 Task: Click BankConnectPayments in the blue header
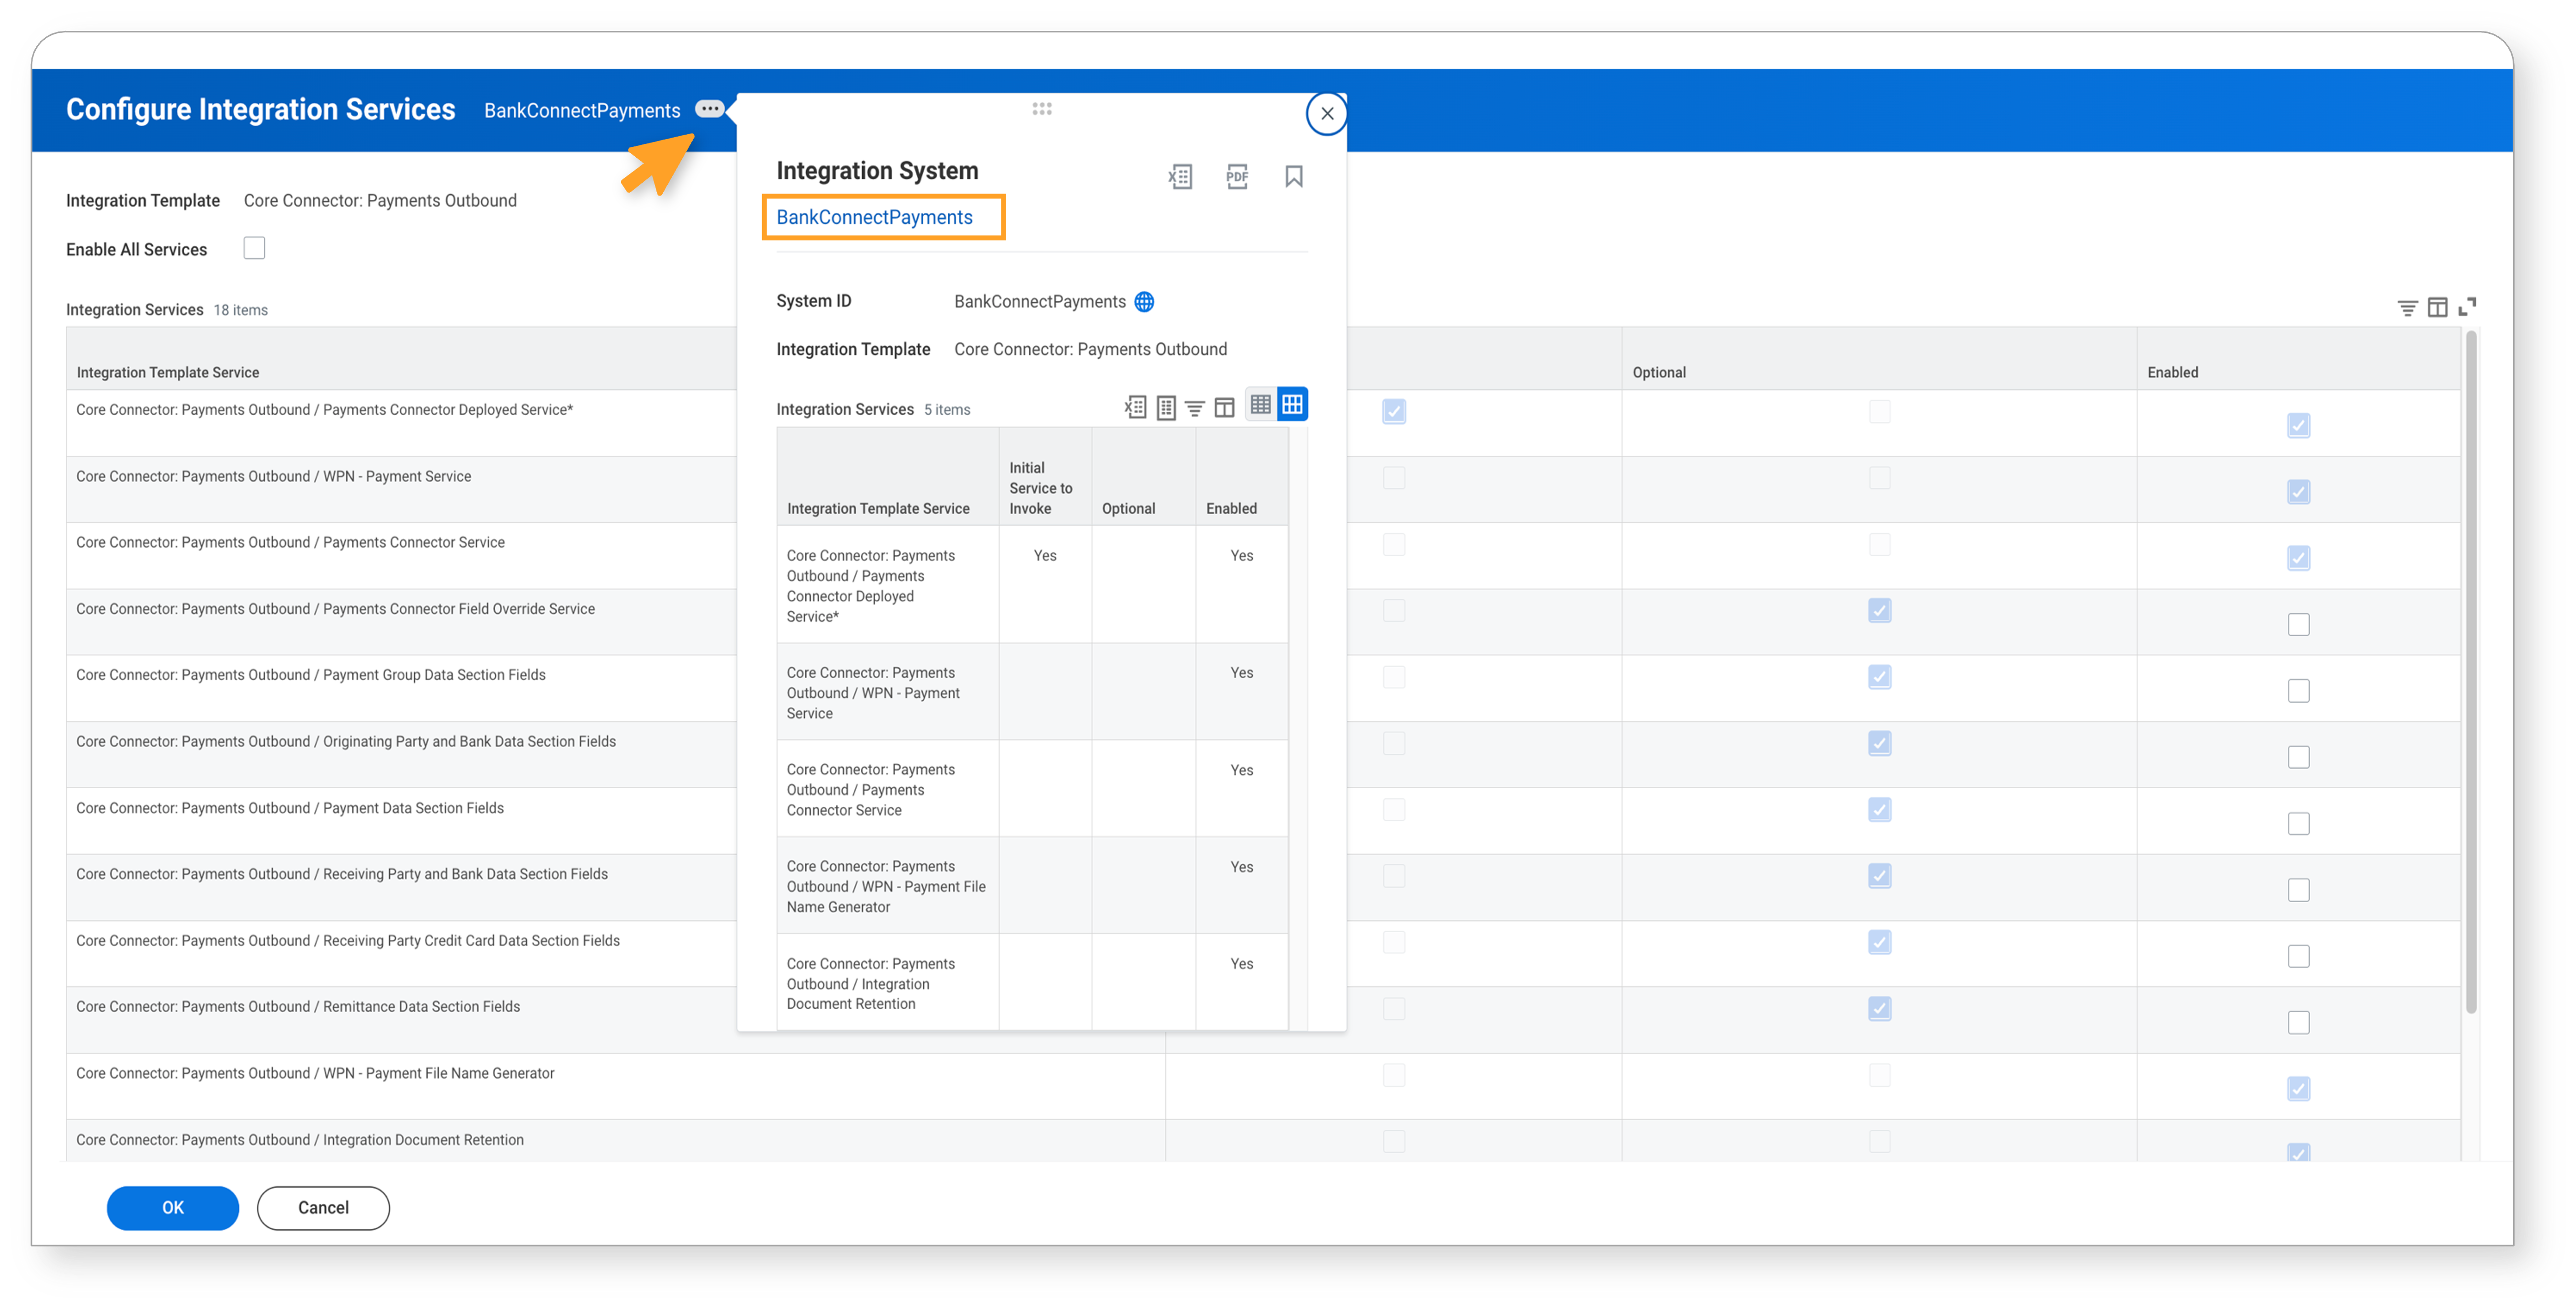coord(582,110)
